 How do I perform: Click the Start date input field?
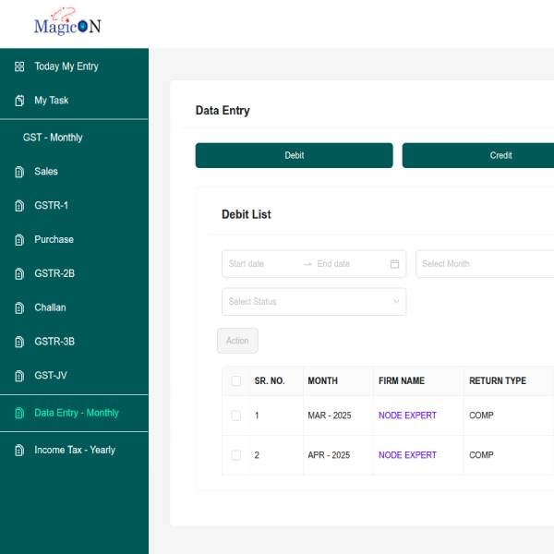(262, 264)
